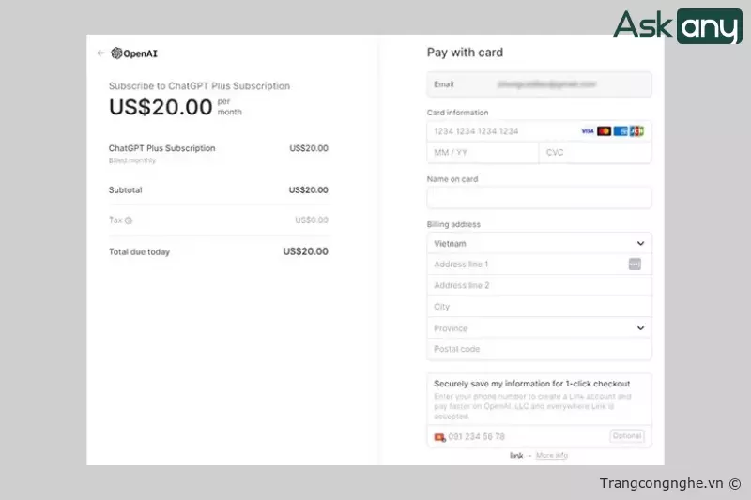Screen dimensions: 751x500
Task: Open the Vietnam country dropdown
Action: click(539, 243)
